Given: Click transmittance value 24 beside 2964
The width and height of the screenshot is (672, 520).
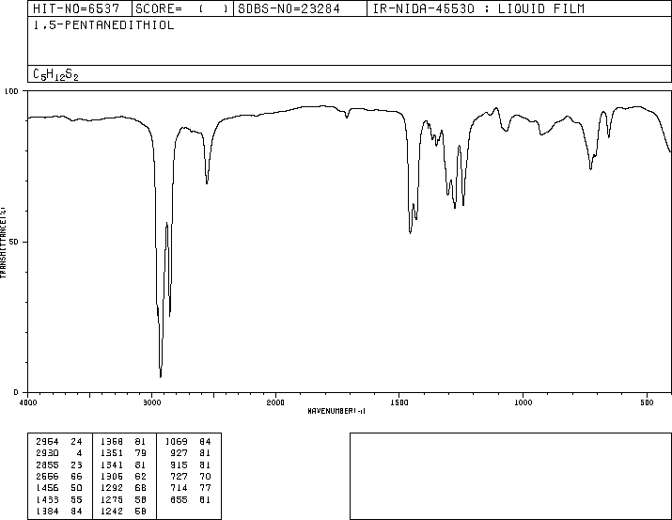Looking at the screenshot, I should tap(76, 442).
